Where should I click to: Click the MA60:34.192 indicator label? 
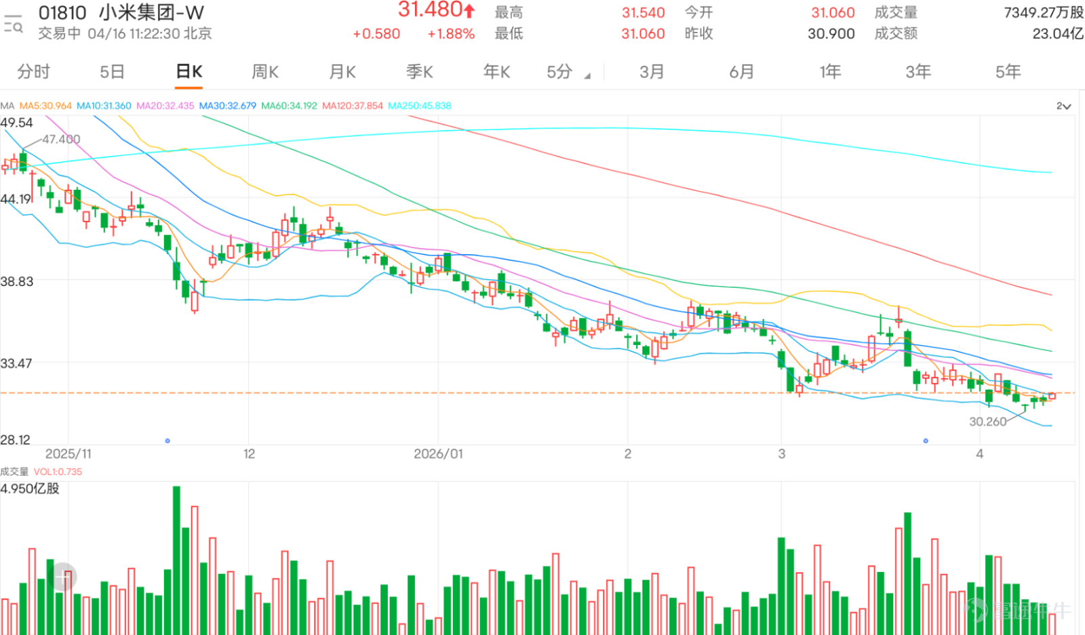pyautogui.click(x=289, y=106)
